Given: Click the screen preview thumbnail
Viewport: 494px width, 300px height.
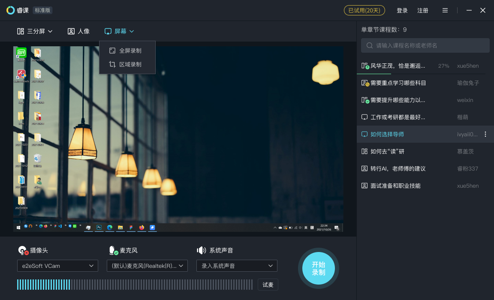Looking at the screenshot, I should tap(178, 139).
